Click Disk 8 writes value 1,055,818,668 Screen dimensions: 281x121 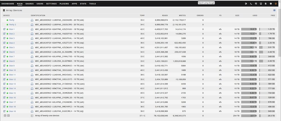[x=179, y=61]
